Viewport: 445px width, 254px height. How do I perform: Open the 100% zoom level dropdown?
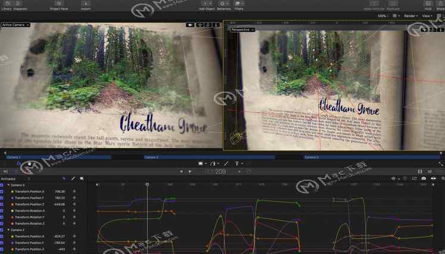pos(383,16)
